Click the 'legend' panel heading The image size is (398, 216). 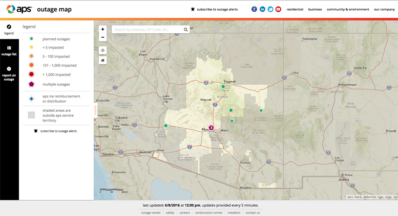(29, 27)
